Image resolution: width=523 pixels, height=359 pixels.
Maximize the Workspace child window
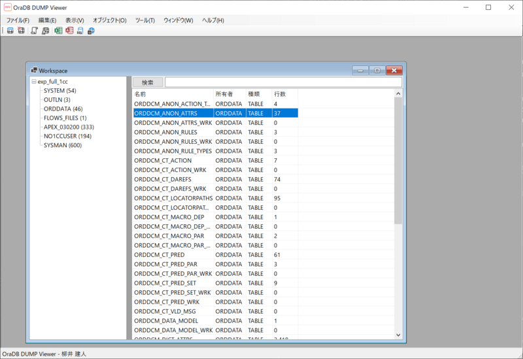(377, 70)
